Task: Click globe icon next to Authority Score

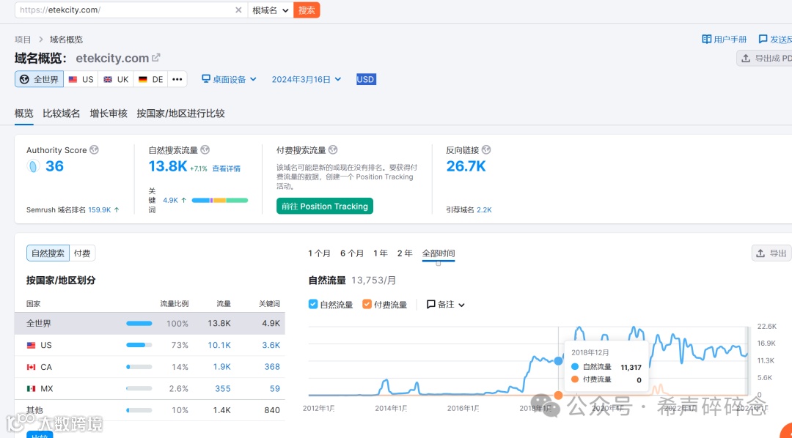Action: coord(94,150)
